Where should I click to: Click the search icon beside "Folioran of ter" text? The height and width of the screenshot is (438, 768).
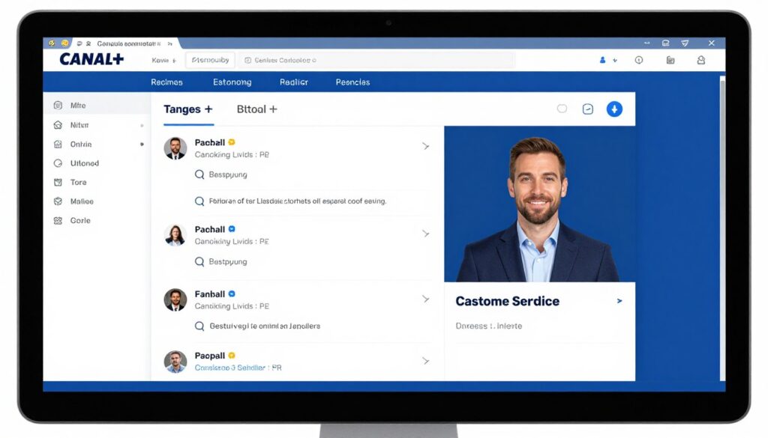pos(199,201)
